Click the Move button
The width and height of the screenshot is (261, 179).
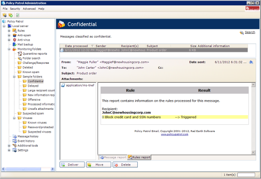click(99, 164)
